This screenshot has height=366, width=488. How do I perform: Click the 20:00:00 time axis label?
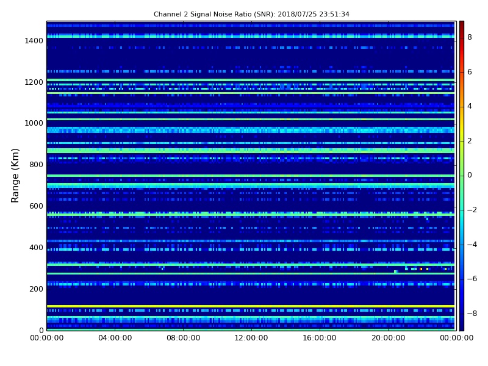tap(388, 338)
